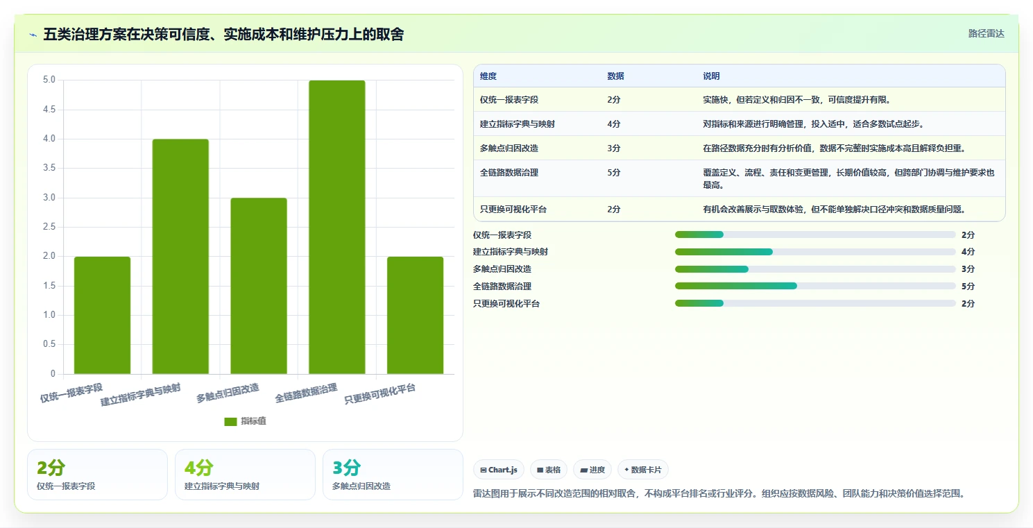1033x528 pixels.
Task: Click the description starting 覆盖定义、流程
Action: [x=848, y=179]
